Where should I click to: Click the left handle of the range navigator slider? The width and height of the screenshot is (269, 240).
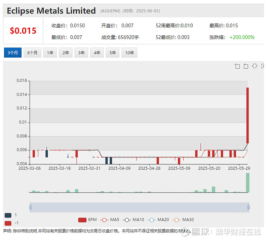tap(31, 208)
